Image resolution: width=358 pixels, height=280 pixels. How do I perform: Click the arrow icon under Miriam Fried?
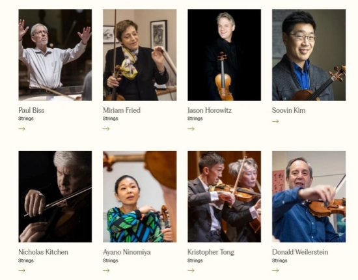click(x=106, y=129)
